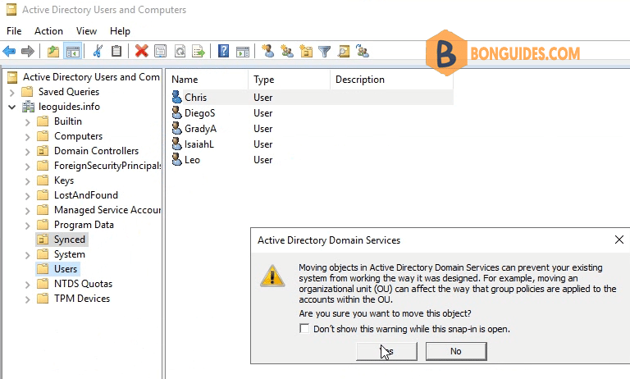Expand the Builtin container

[27, 121]
